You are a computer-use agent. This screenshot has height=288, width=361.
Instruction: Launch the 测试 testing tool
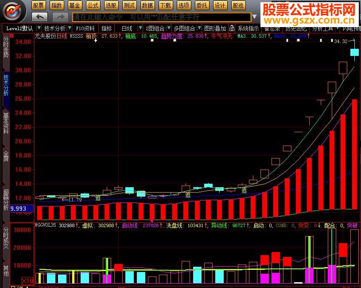coord(128,6)
